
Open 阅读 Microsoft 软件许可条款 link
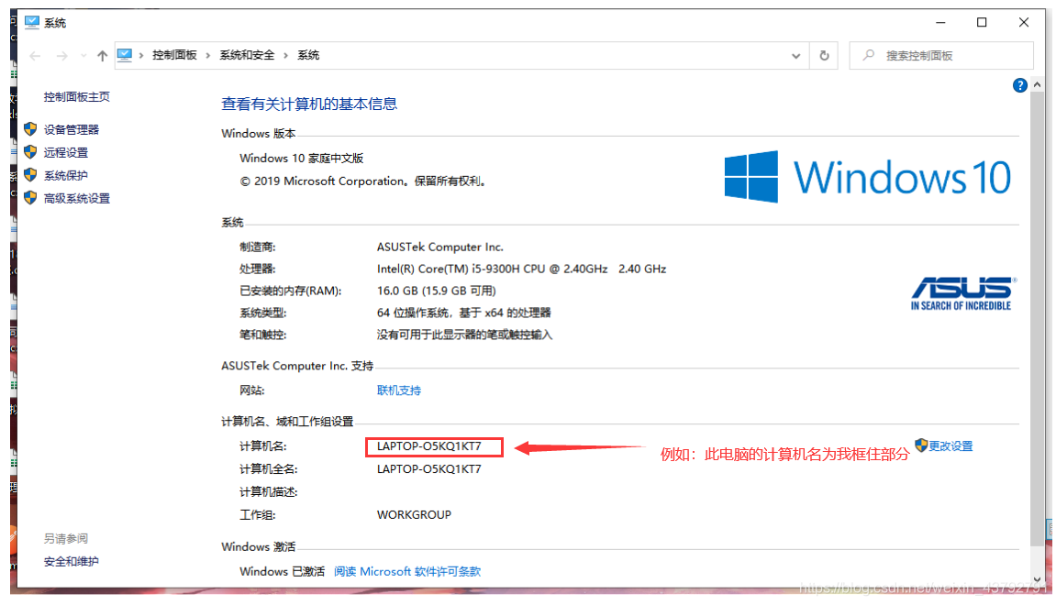click(x=407, y=571)
